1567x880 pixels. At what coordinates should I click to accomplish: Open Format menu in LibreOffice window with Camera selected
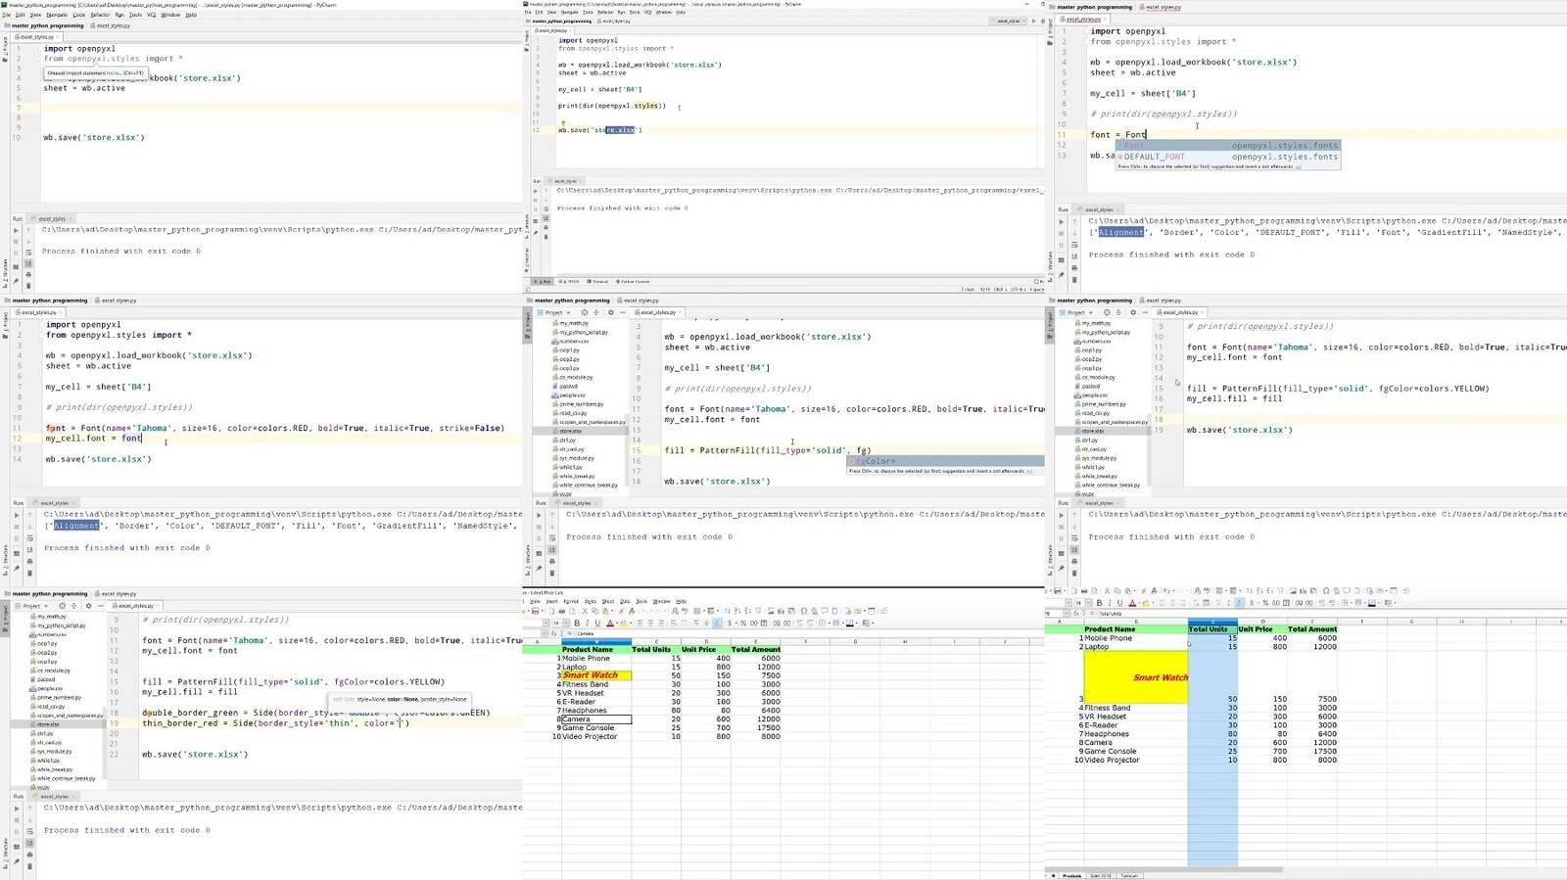tap(571, 601)
